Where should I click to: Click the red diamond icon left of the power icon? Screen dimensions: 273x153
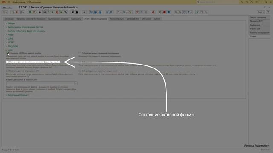point(153,12)
